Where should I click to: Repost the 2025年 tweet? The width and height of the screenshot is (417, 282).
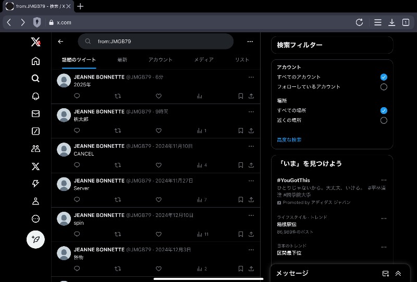tap(118, 96)
